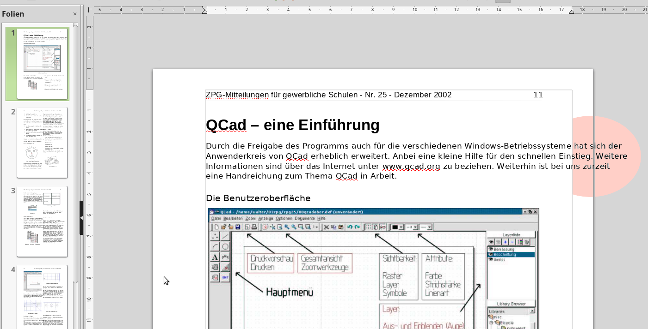Click the right indent marker on horizontal ruler
Screen dimensions: 648x329
coord(572,11)
